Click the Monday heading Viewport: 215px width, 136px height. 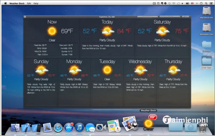coord(74,62)
